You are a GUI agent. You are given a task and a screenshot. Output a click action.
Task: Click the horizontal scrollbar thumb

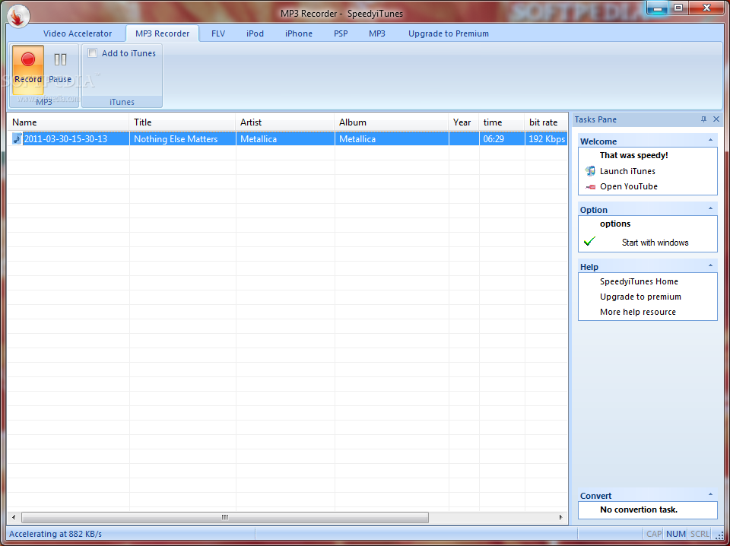(225, 518)
